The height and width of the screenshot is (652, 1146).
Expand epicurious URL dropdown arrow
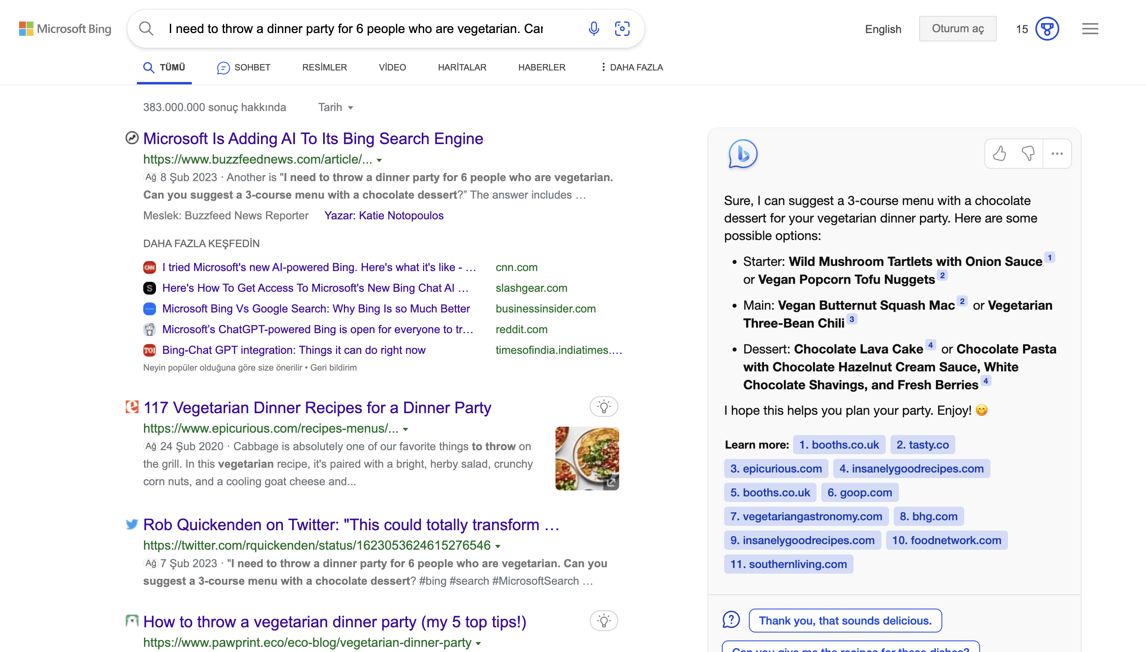[x=405, y=429]
